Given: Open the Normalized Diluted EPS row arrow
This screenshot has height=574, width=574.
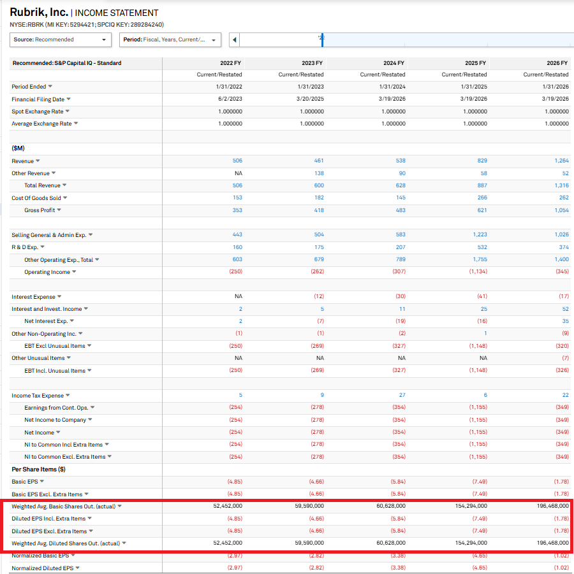Looking at the screenshot, I should (x=78, y=568).
